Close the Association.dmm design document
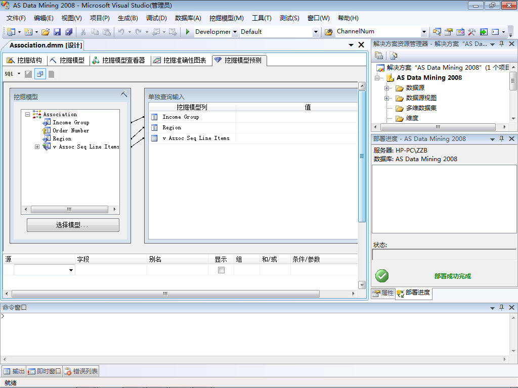 click(x=361, y=45)
